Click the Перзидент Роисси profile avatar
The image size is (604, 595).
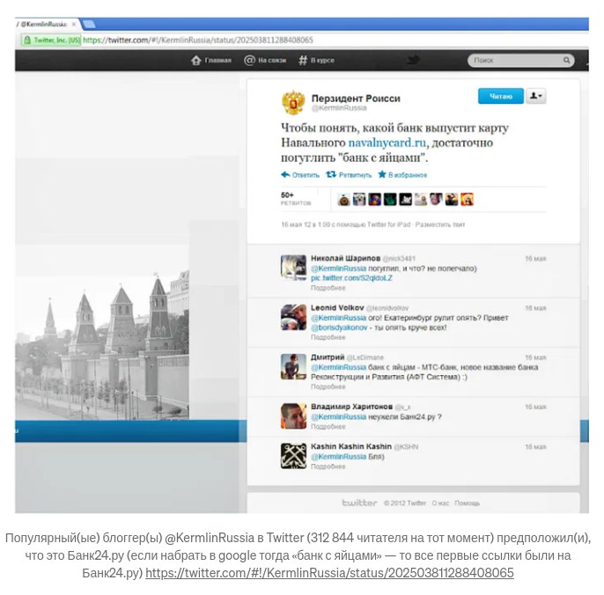(x=293, y=102)
